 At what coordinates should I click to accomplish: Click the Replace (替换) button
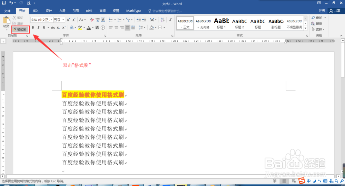[x=317, y=23]
